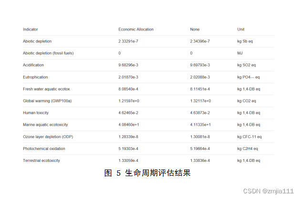
Task: Click value 1.33059e-4
Action: (x=128, y=160)
